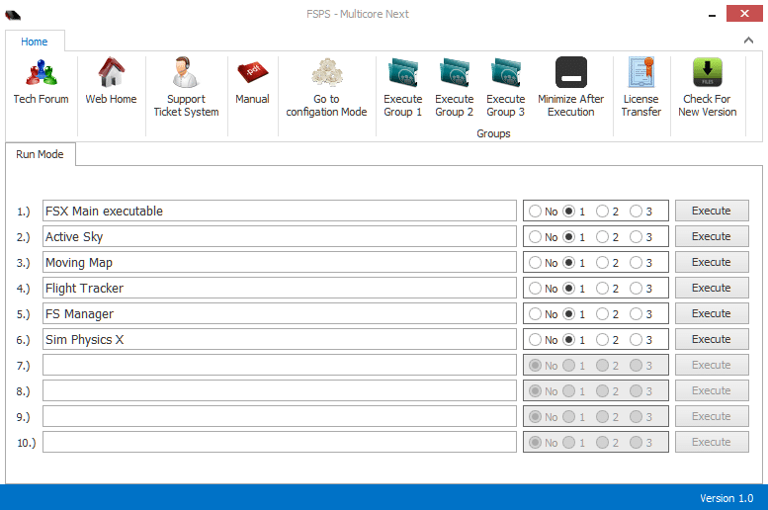Assign Active Sky to group 2
Screen dimensions: 768x510
pos(602,236)
